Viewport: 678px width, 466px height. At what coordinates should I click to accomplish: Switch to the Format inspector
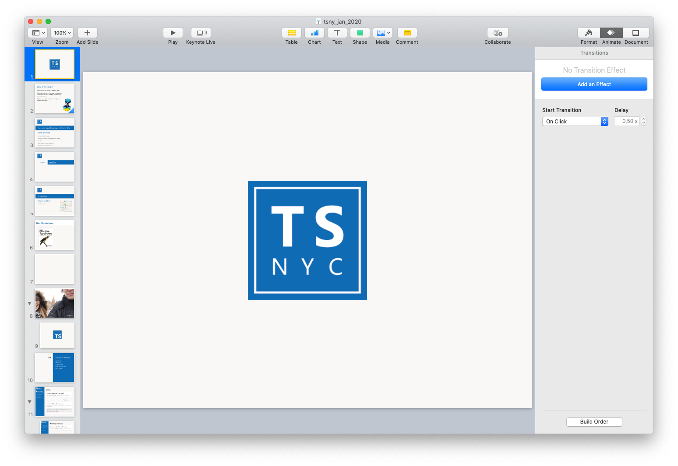(589, 33)
